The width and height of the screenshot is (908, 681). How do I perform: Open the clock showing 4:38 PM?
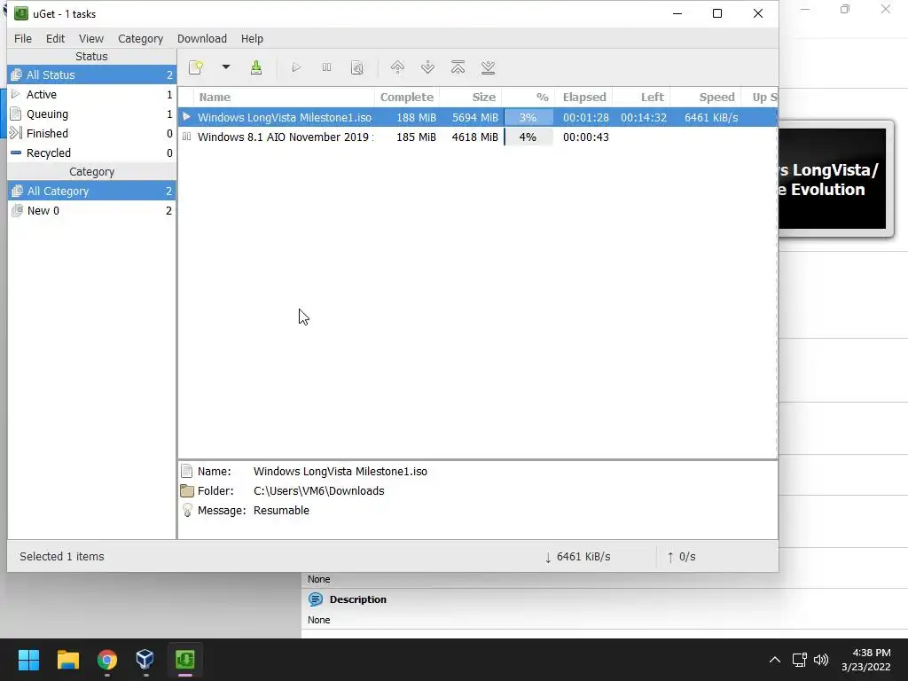coord(866,660)
